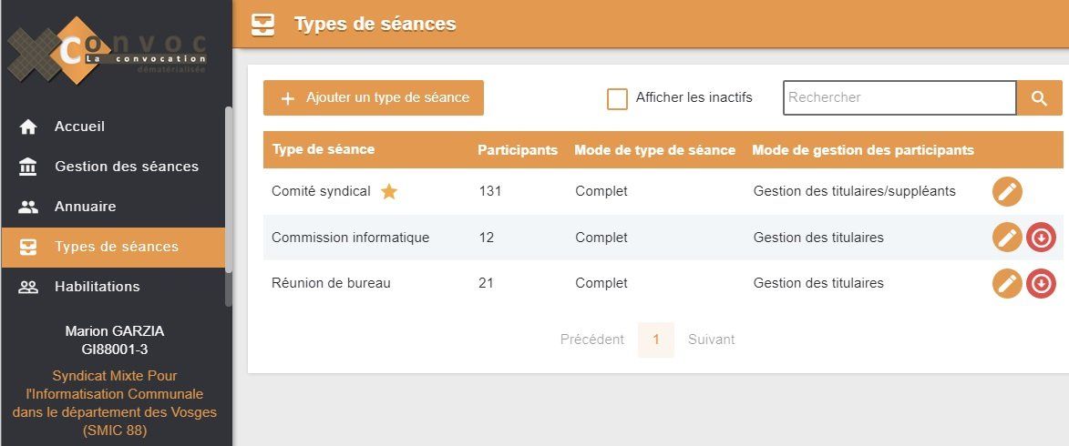Enable the Afficher les inactifs checkbox

pos(617,98)
